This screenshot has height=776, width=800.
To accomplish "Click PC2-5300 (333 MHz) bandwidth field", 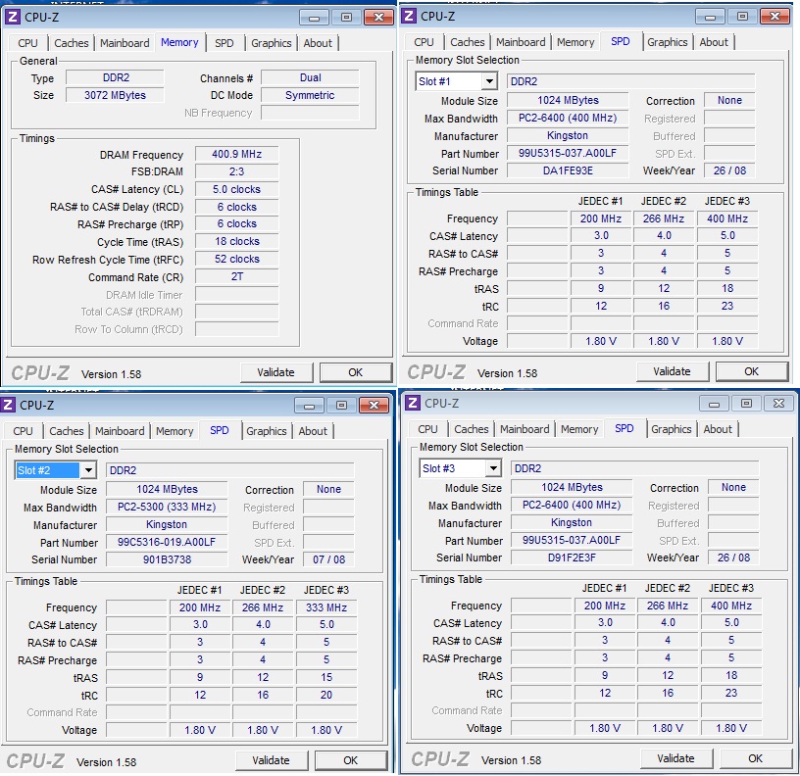I will (x=167, y=508).
